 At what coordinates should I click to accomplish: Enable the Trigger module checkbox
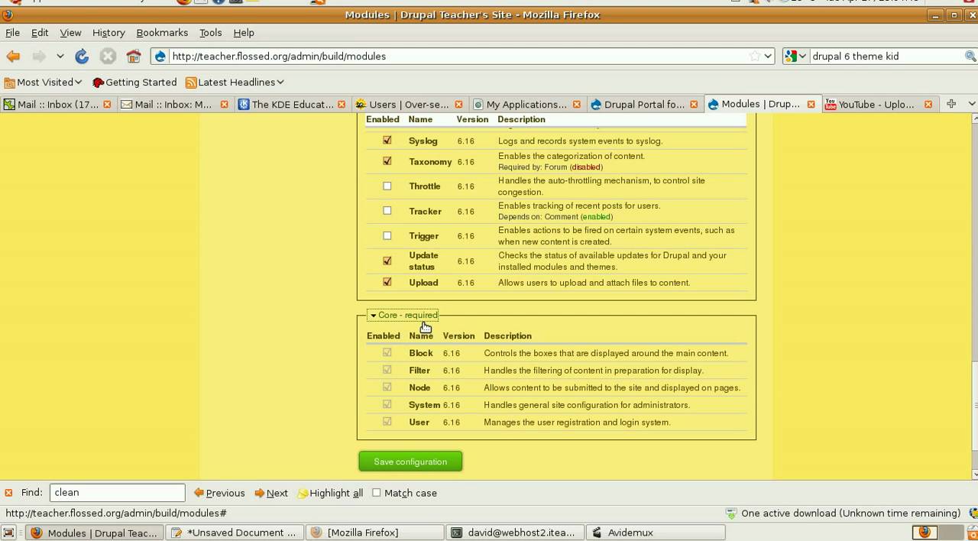[x=387, y=235]
